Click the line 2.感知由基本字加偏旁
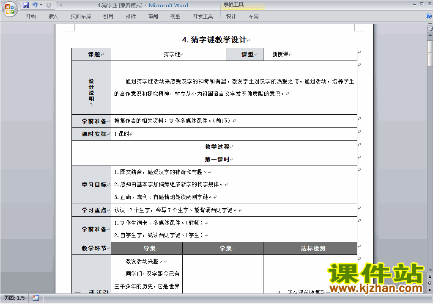The image size is (433, 304). click(x=168, y=185)
